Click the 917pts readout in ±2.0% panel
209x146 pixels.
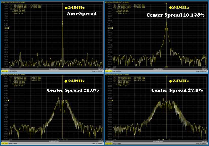(204, 141)
